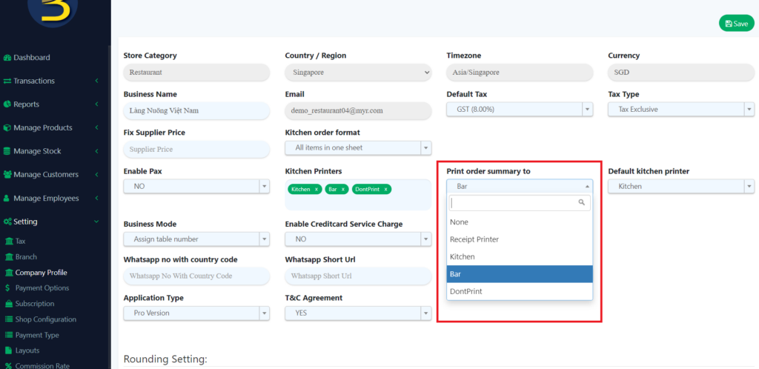Open Payment Options in Setting submenu
The height and width of the screenshot is (369, 759).
point(42,288)
